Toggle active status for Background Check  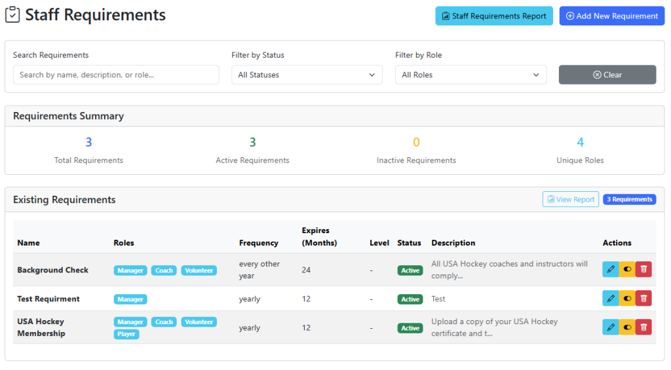(x=627, y=270)
